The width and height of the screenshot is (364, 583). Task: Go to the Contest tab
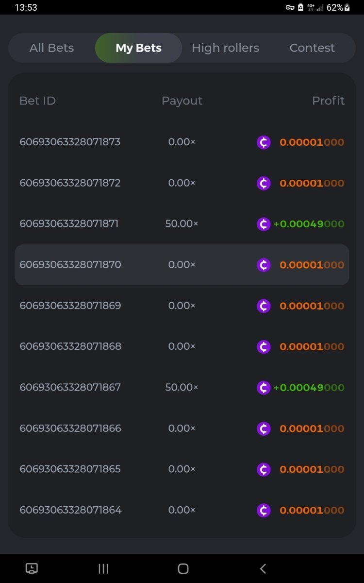click(312, 48)
